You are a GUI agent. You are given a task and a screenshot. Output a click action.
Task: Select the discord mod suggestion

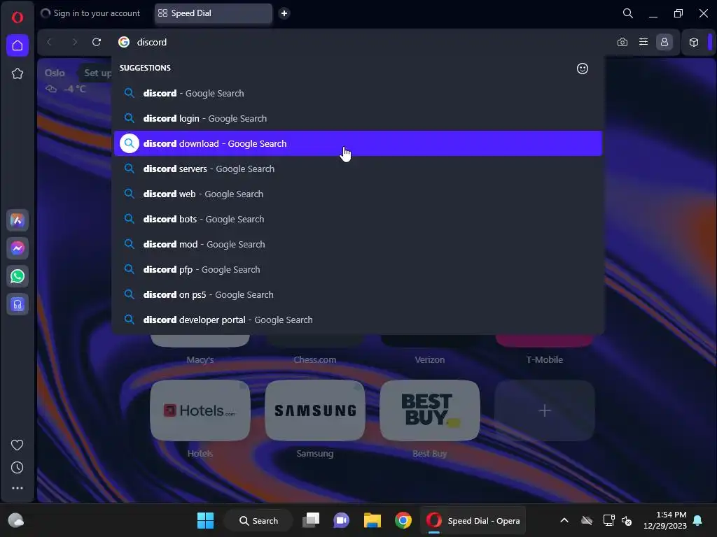(358, 244)
